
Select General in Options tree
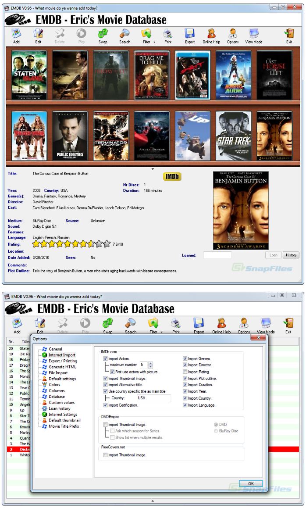coord(55,349)
